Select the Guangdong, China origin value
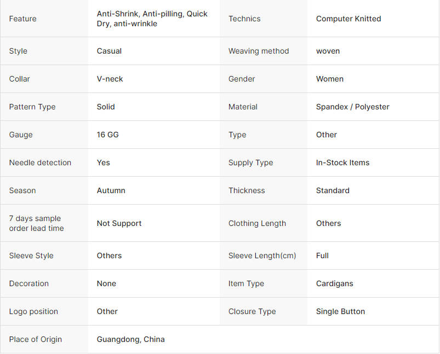 coord(131,339)
